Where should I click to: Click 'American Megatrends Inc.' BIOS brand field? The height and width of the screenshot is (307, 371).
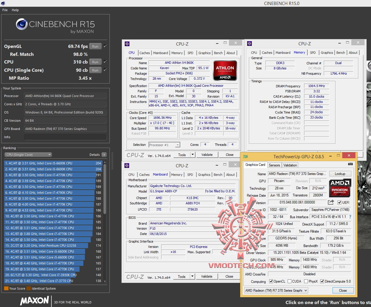click(x=193, y=223)
